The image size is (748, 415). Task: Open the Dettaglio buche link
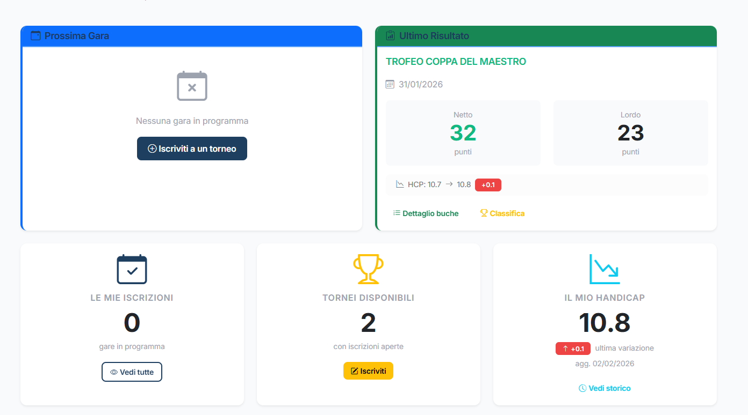(x=426, y=213)
